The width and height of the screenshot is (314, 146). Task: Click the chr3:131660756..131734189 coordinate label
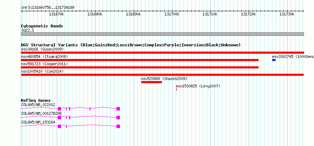tap(48, 8)
